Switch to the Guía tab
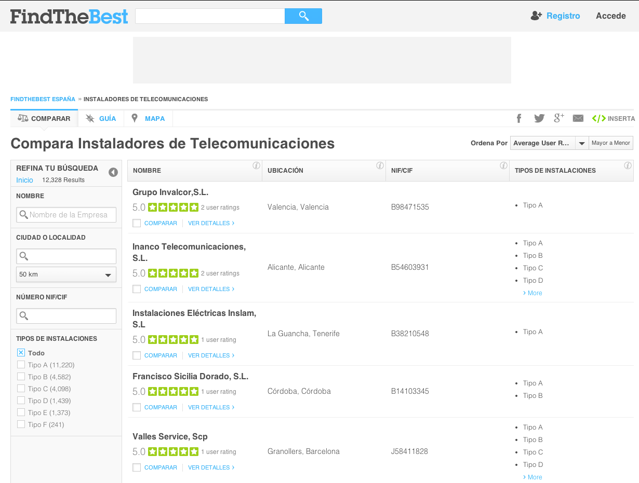 [x=101, y=118]
